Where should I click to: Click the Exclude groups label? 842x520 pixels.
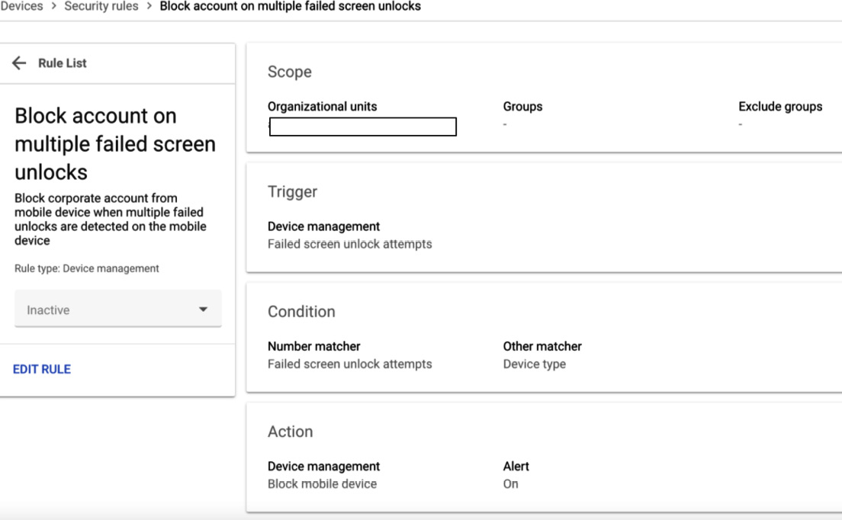(780, 107)
